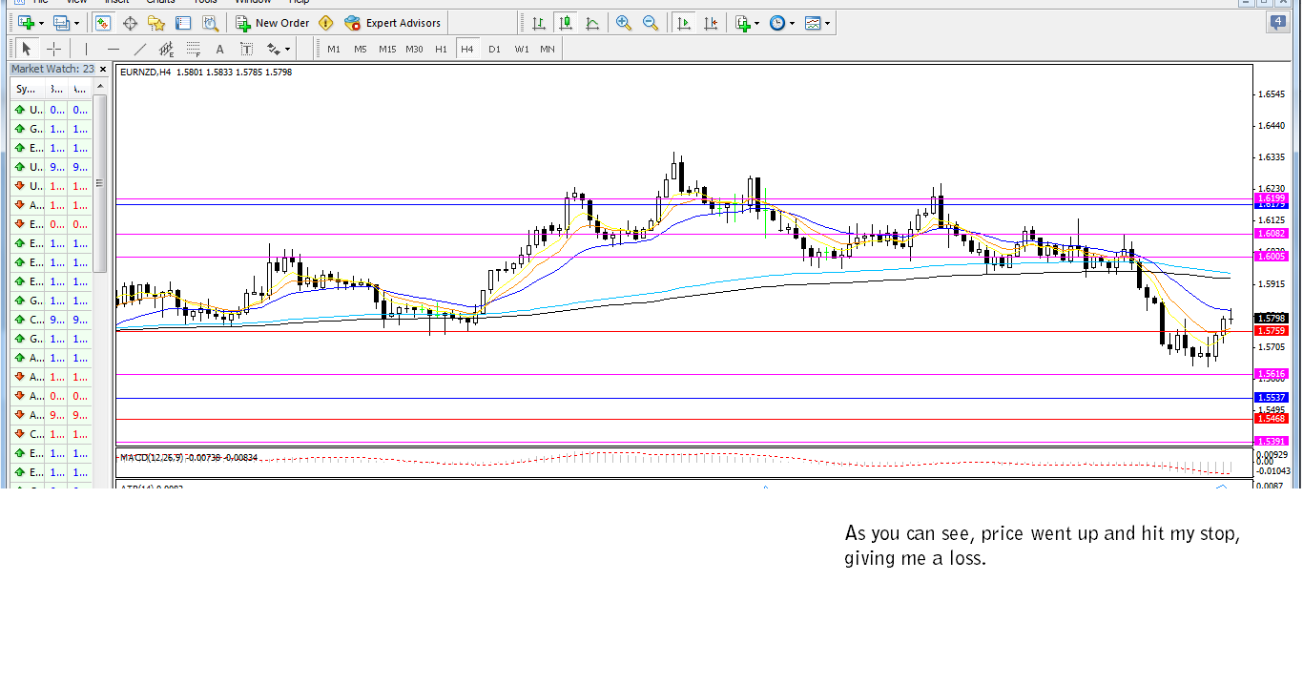The image size is (1303, 685).
Task: Toggle the Terminal panel
Action: [183, 23]
